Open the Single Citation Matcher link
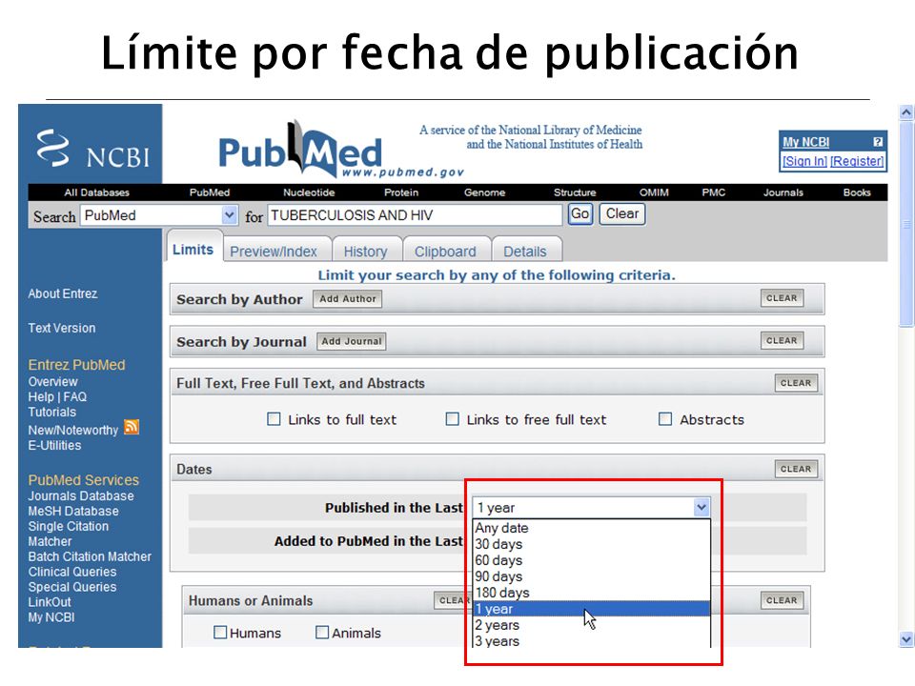The image size is (915, 686). tap(69, 534)
